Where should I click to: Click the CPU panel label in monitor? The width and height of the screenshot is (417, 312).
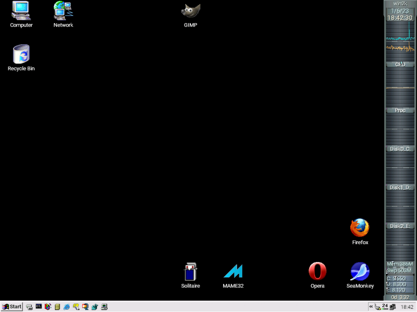(x=400, y=64)
